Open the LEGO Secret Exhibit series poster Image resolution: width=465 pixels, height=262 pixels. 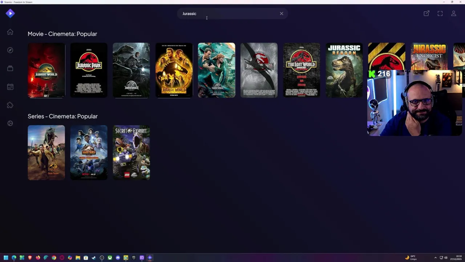(x=131, y=152)
